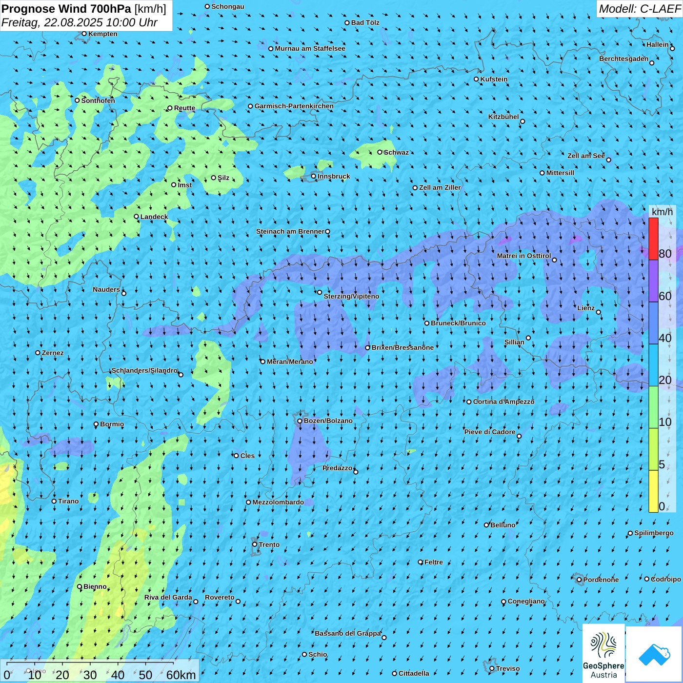683x683 pixels.
Task: Click the 'Bad Tölz' label
Action: click(365, 22)
